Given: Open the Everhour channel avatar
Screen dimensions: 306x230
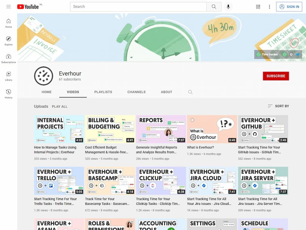Looking at the screenshot, I should [x=44, y=76].
